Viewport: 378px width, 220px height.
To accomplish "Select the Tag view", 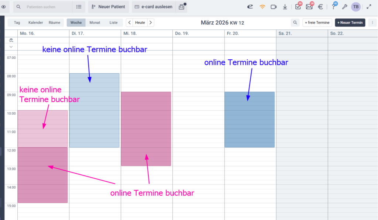I will [x=17, y=22].
